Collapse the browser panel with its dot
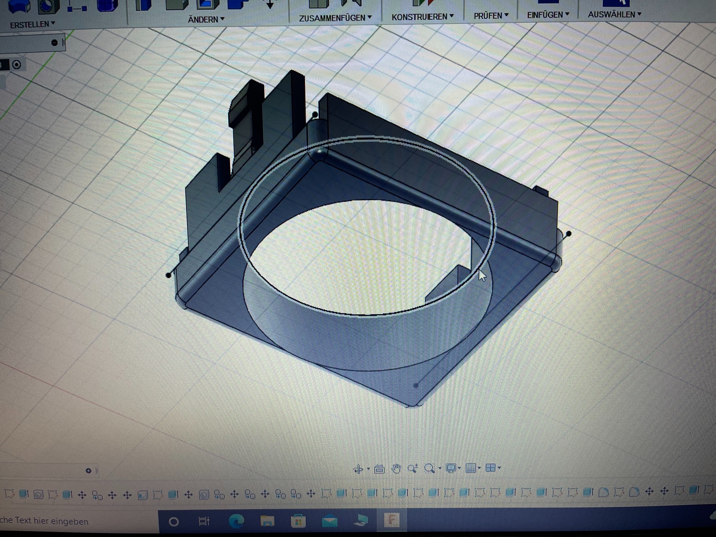 tap(55, 43)
